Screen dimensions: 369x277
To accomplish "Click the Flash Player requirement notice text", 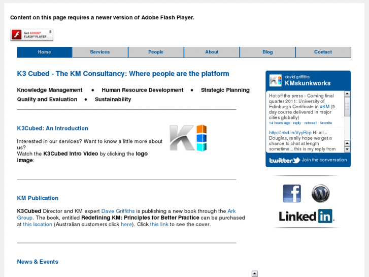I will tap(102, 17).
